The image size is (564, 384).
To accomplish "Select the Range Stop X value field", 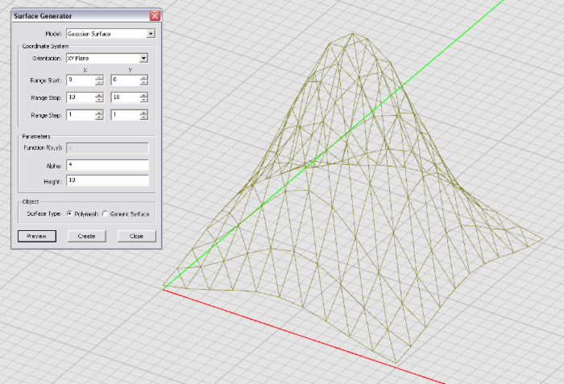I will [81, 97].
